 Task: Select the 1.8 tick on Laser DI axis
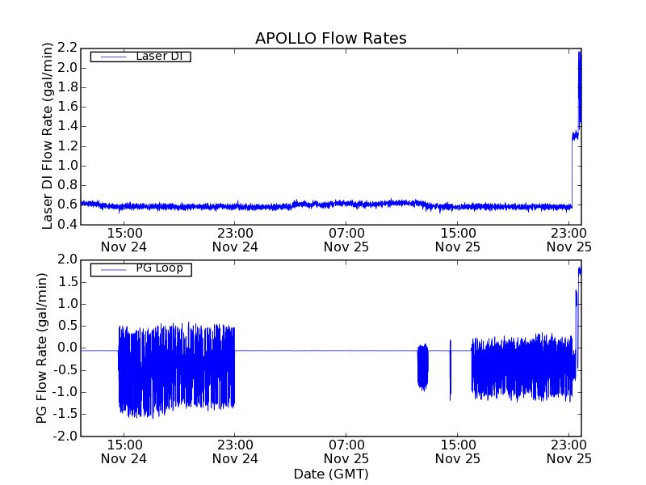67,87
